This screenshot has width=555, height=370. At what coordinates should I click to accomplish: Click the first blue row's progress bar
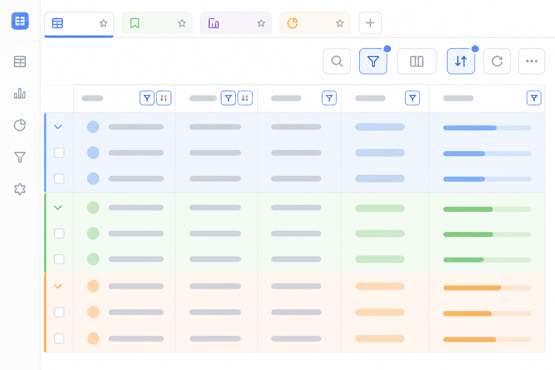[x=487, y=128]
